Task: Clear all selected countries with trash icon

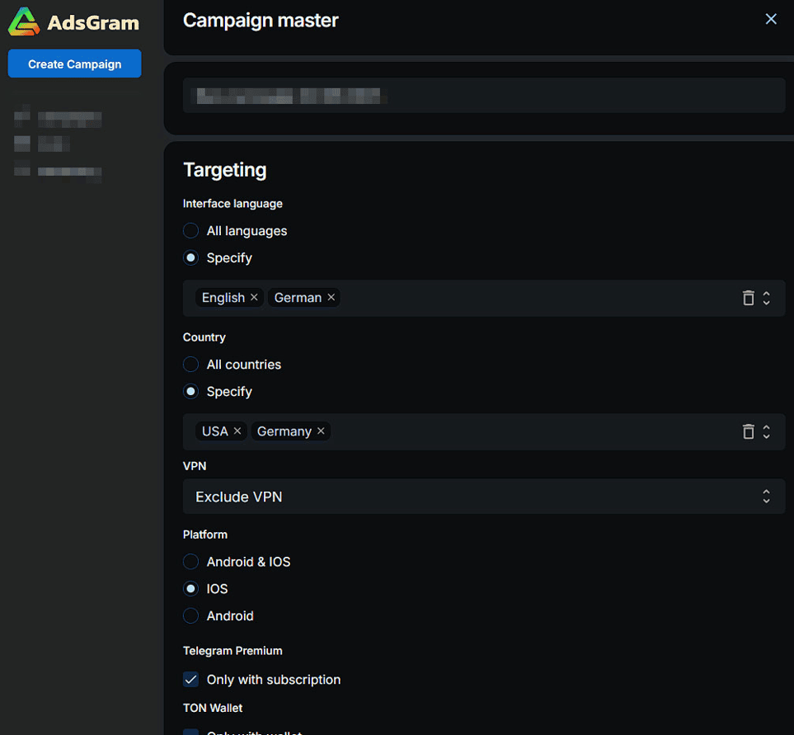Action: [x=748, y=431]
